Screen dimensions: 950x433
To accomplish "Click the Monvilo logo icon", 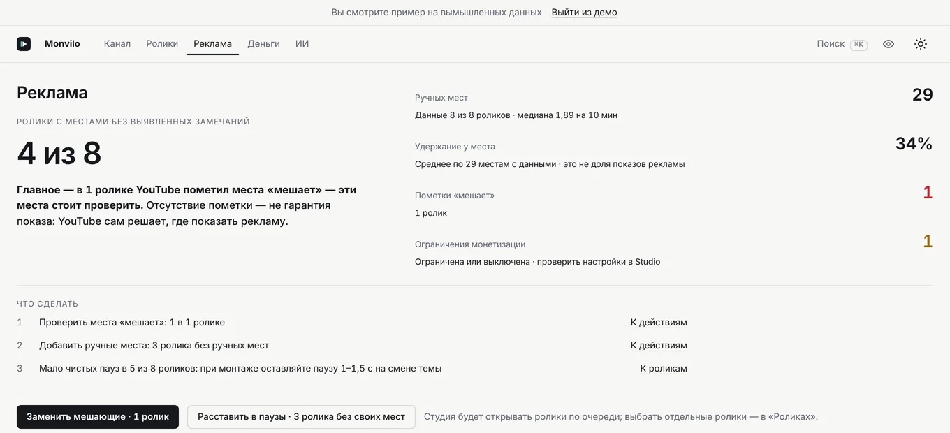I will coord(24,44).
